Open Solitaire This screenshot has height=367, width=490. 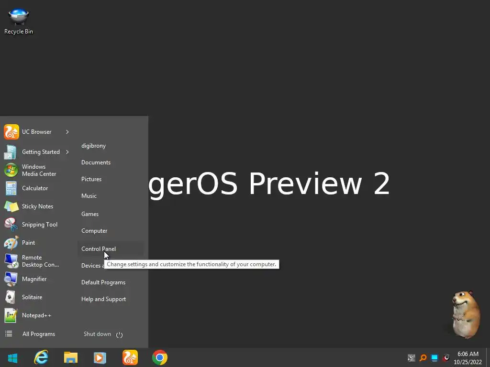37,297
